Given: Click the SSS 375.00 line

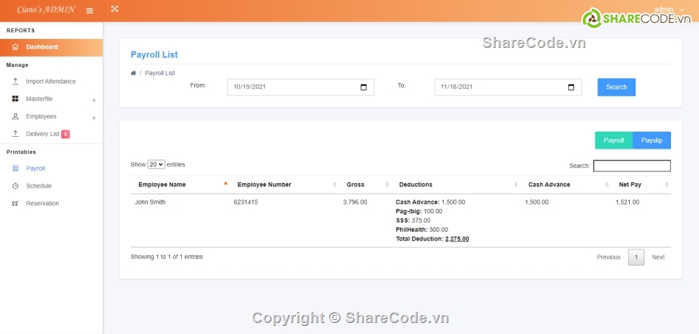Looking at the screenshot, I should tap(413, 220).
